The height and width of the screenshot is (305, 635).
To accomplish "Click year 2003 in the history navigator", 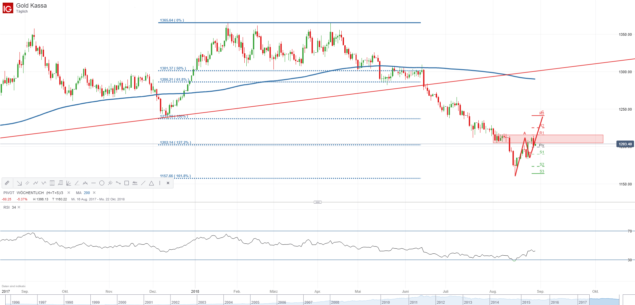I will click(202, 302).
